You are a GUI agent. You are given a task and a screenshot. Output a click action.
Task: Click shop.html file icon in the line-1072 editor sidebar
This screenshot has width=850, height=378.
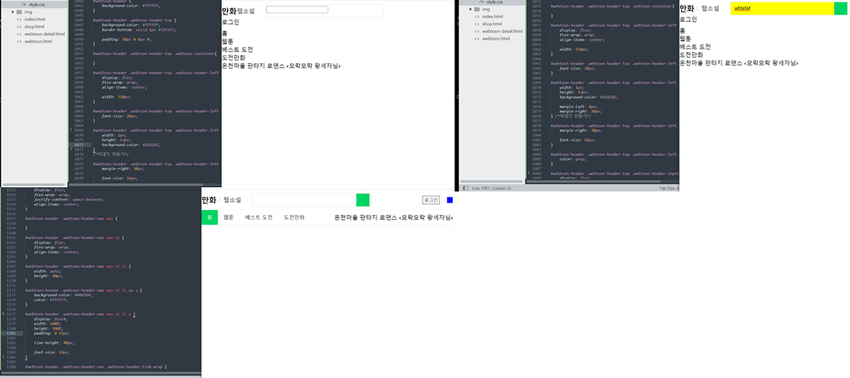click(x=19, y=26)
